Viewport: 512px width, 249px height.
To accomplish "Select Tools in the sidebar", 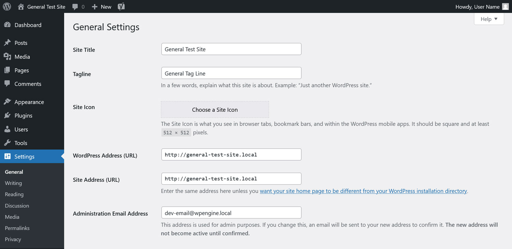I will [x=21, y=143].
